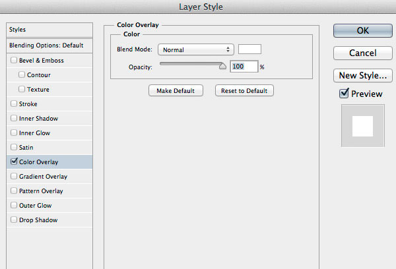This screenshot has height=269, width=396.
Task: Select the Satin row label
Action: tap(26, 148)
